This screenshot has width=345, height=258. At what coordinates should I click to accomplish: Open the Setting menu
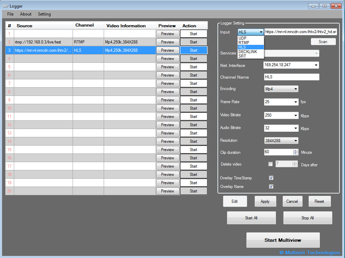pyautogui.click(x=44, y=14)
